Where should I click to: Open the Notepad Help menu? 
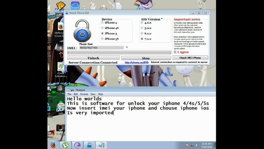click(100, 94)
